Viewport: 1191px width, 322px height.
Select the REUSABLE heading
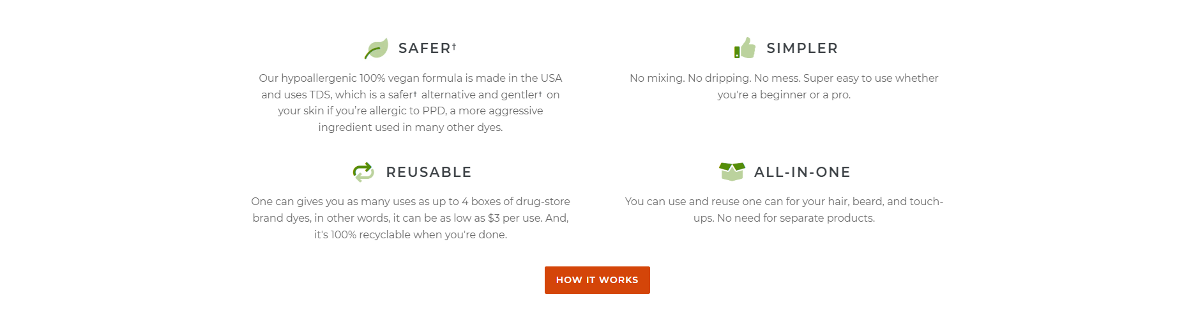coord(429,172)
